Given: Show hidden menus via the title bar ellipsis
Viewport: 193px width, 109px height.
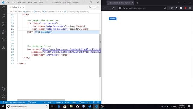Looking at the screenshot, I should (x=46, y=2).
